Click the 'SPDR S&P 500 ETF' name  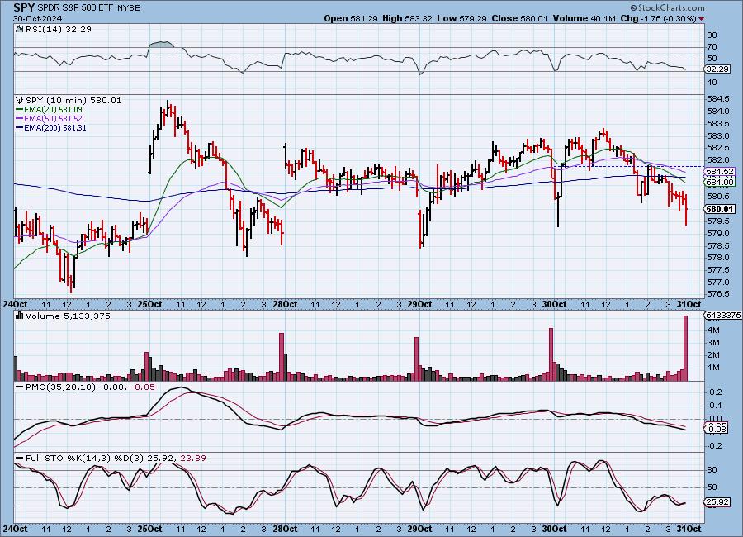tap(75, 8)
